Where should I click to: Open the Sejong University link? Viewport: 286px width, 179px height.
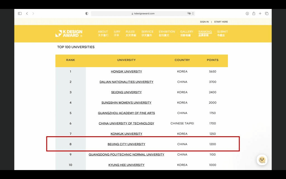[127, 92]
